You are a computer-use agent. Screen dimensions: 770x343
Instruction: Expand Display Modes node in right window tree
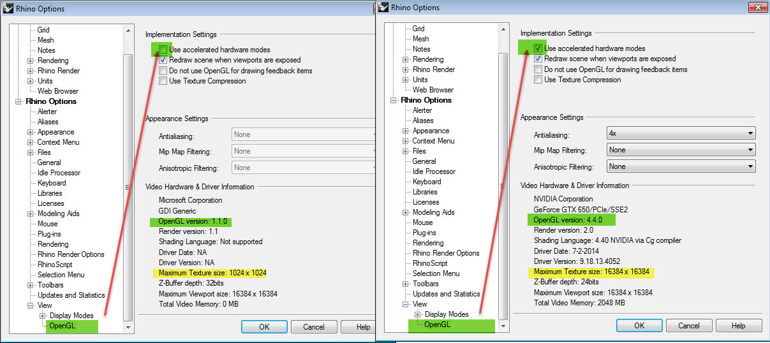417,314
